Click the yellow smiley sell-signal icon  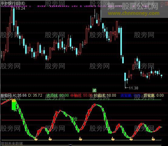tap(14, 100)
